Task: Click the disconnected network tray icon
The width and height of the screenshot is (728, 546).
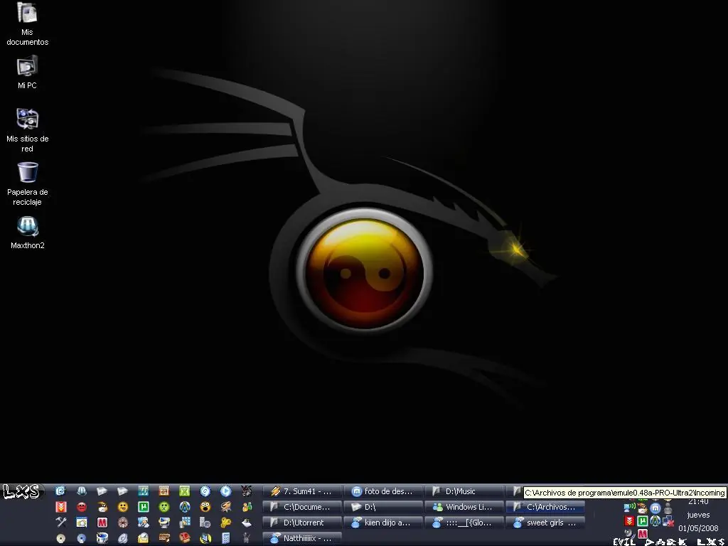Action: point(668,521)
